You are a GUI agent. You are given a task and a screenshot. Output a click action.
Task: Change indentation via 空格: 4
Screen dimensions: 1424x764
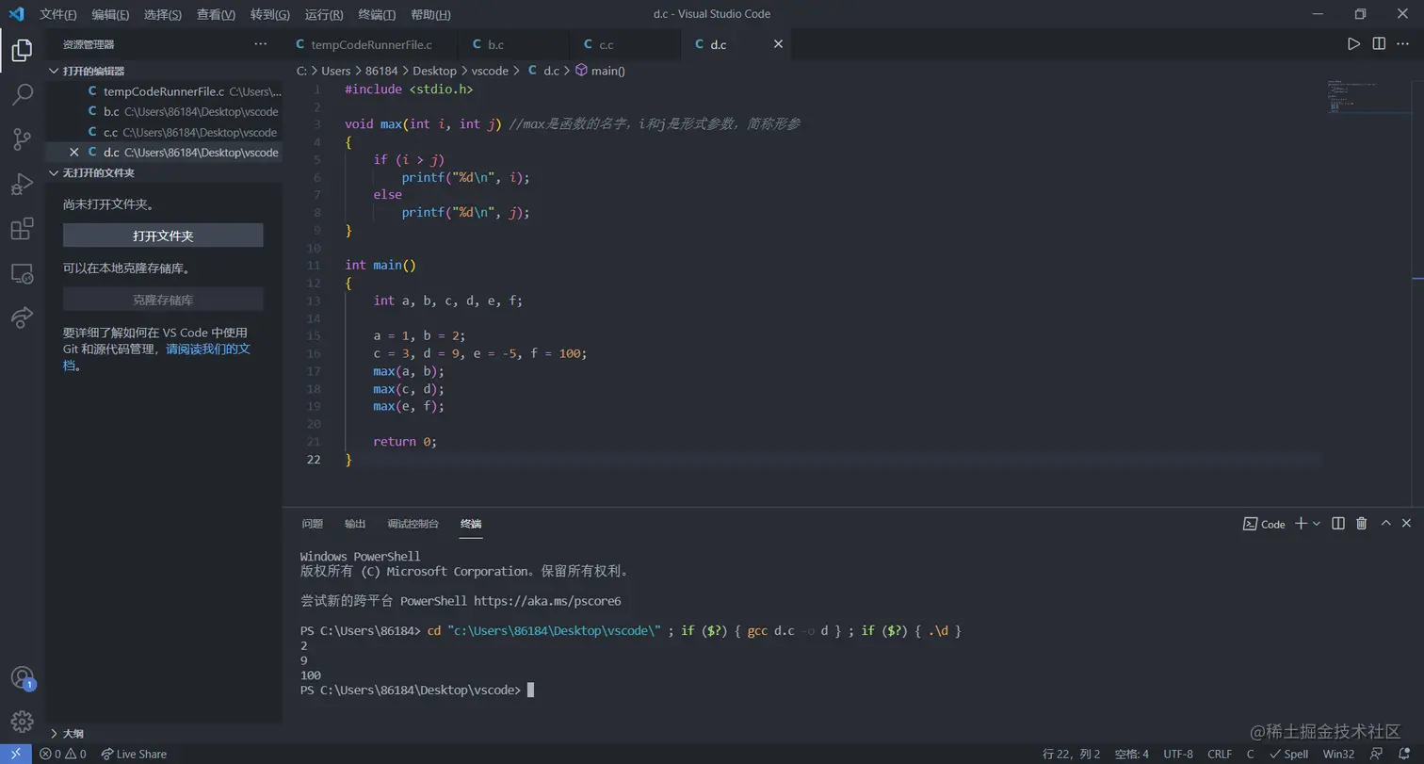(x=1131, y=754)
